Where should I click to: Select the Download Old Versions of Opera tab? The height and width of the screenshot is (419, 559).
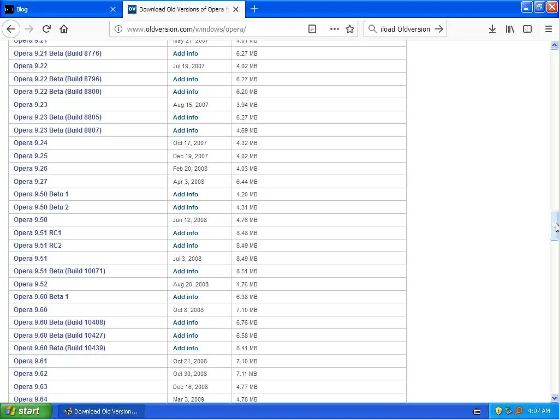pyautogui.click(x=184, y=9)
